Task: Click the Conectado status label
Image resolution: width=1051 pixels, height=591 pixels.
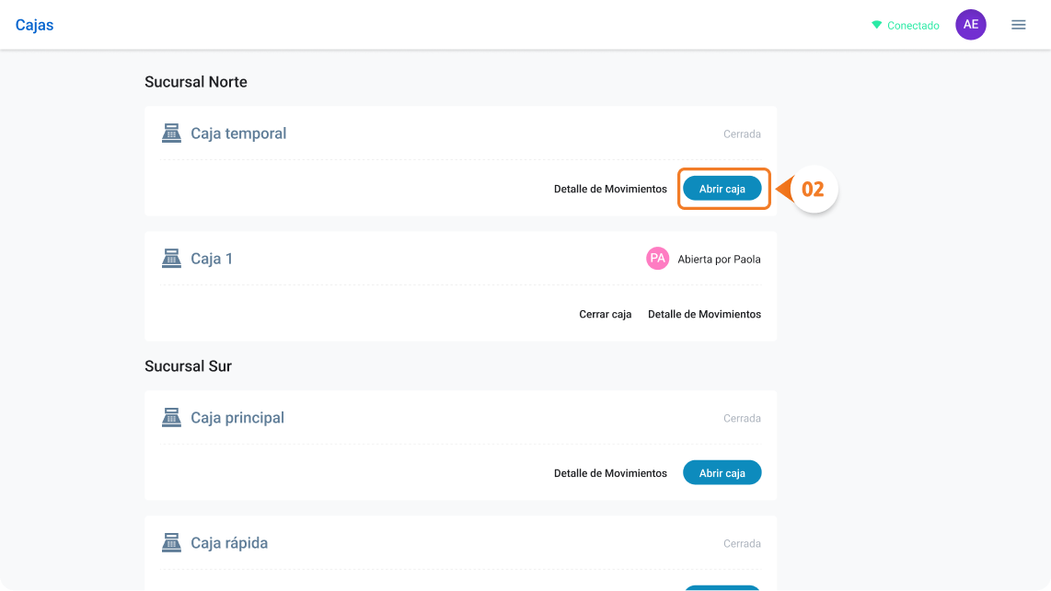Action: [x=913, y=26]
